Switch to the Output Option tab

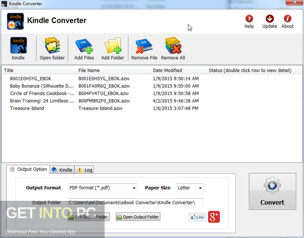point(28,169)
